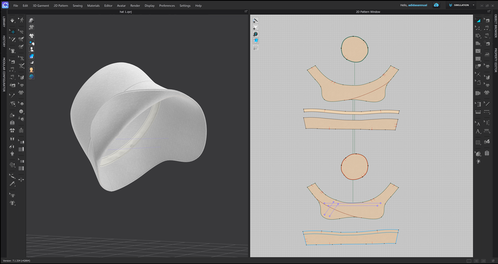The height and width of the screenshot is (264, 498).
Task: Enable textured surface view in 2D window
Action: [x=255, y=41]
